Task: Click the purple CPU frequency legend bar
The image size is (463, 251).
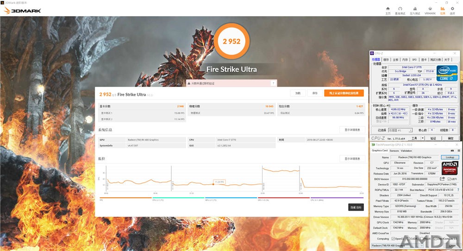Action: click(337, 198)
